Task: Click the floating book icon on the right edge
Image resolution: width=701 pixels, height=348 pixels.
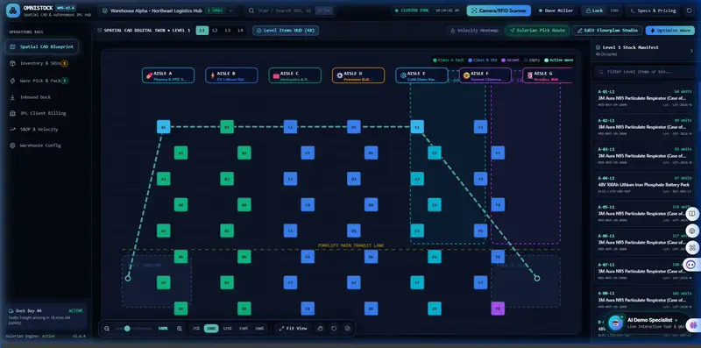Action: click(692, 214)
